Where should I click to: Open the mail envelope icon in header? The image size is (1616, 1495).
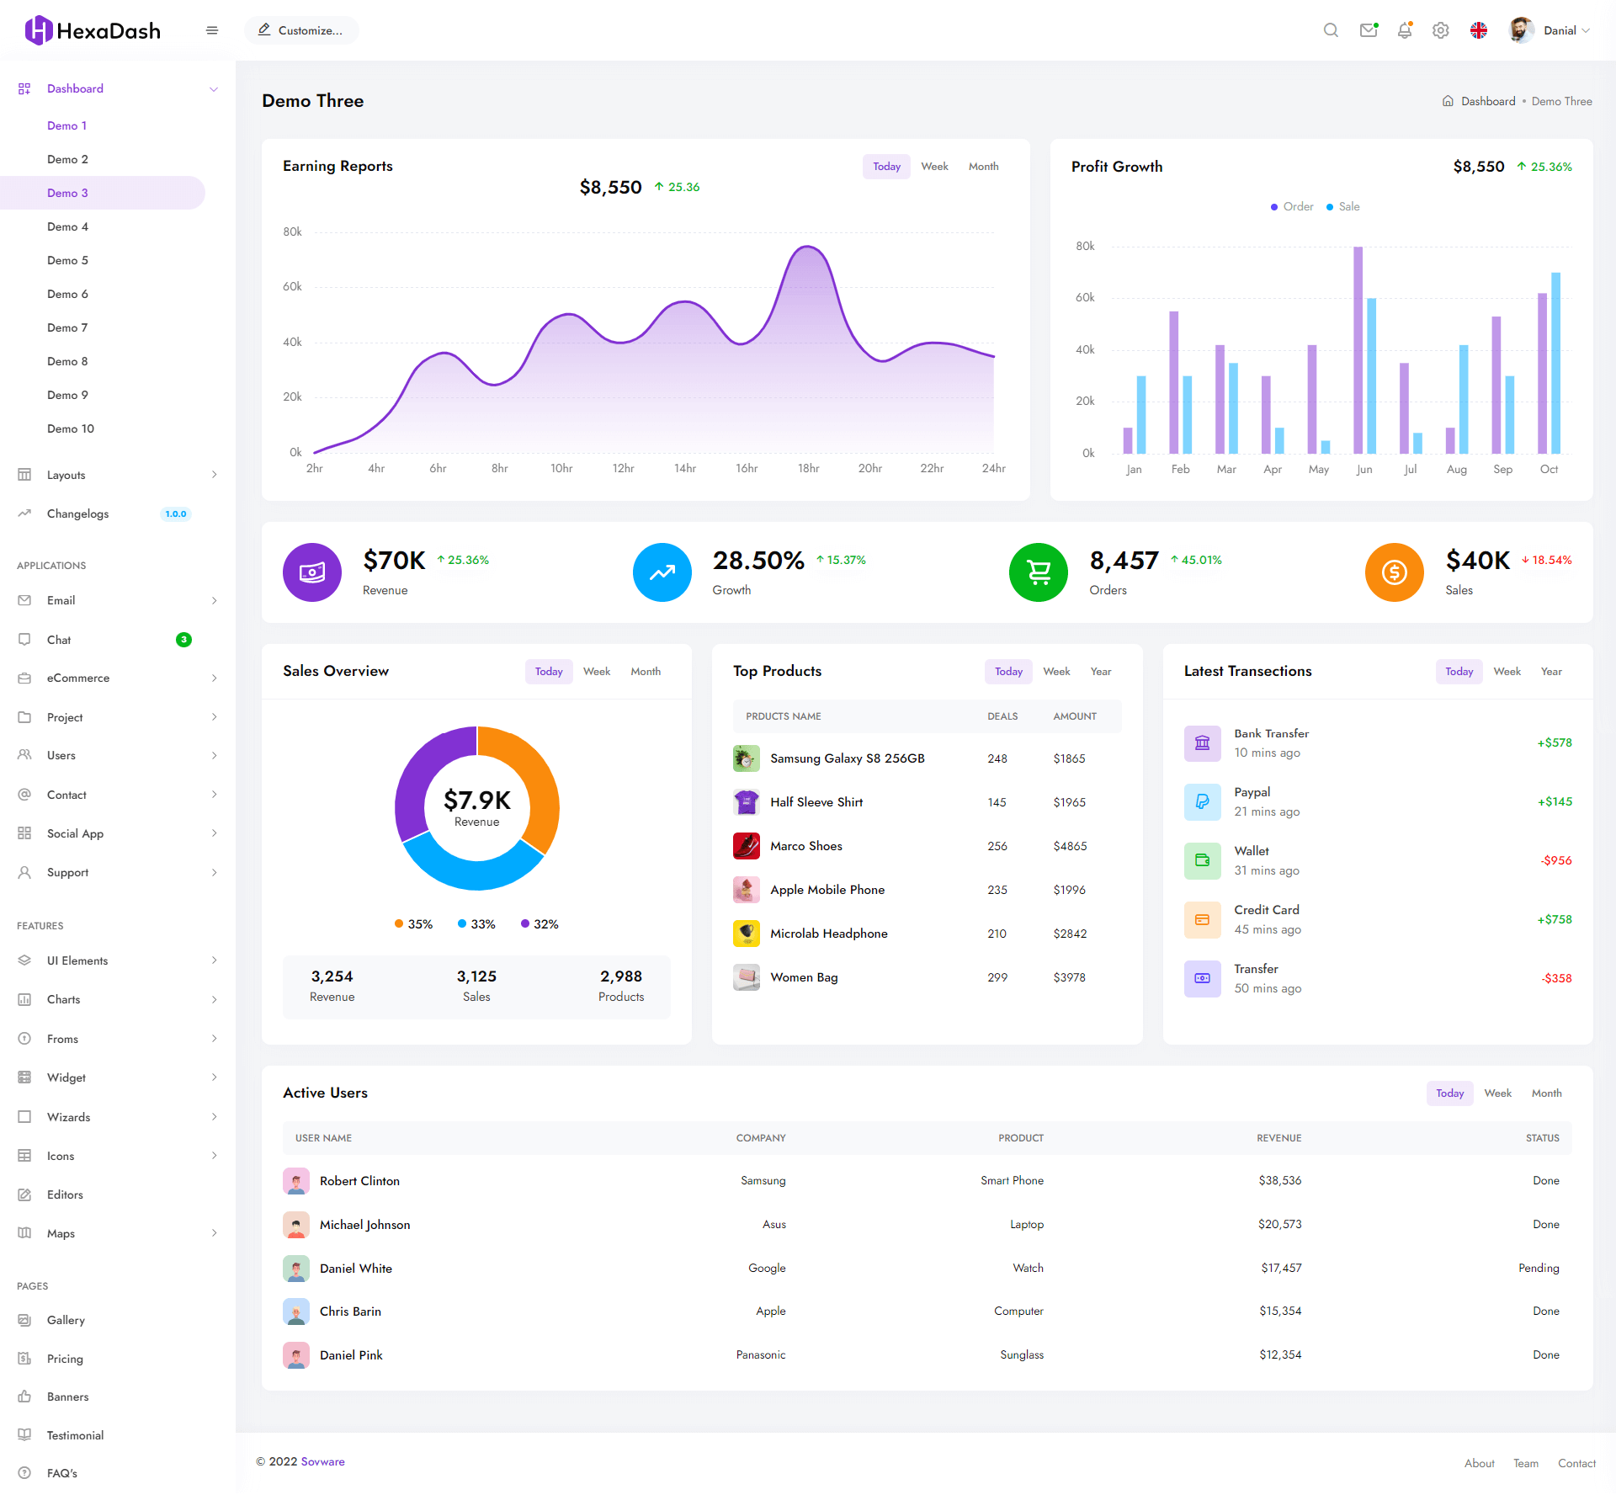(x=1369, y=30)
